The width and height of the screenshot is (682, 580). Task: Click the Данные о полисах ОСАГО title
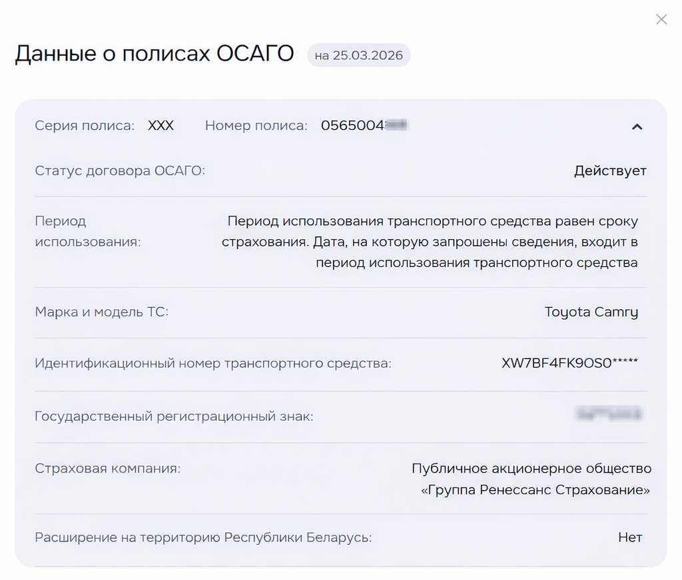click(x=155, y=55)
